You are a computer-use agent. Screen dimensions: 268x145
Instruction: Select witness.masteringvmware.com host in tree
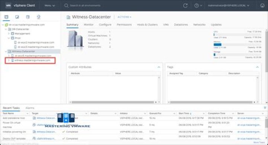pos(32,60)
